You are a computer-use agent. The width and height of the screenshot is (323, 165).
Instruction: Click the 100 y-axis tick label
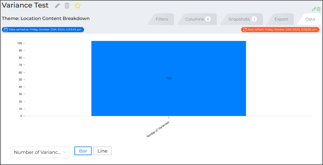(20, 43)
